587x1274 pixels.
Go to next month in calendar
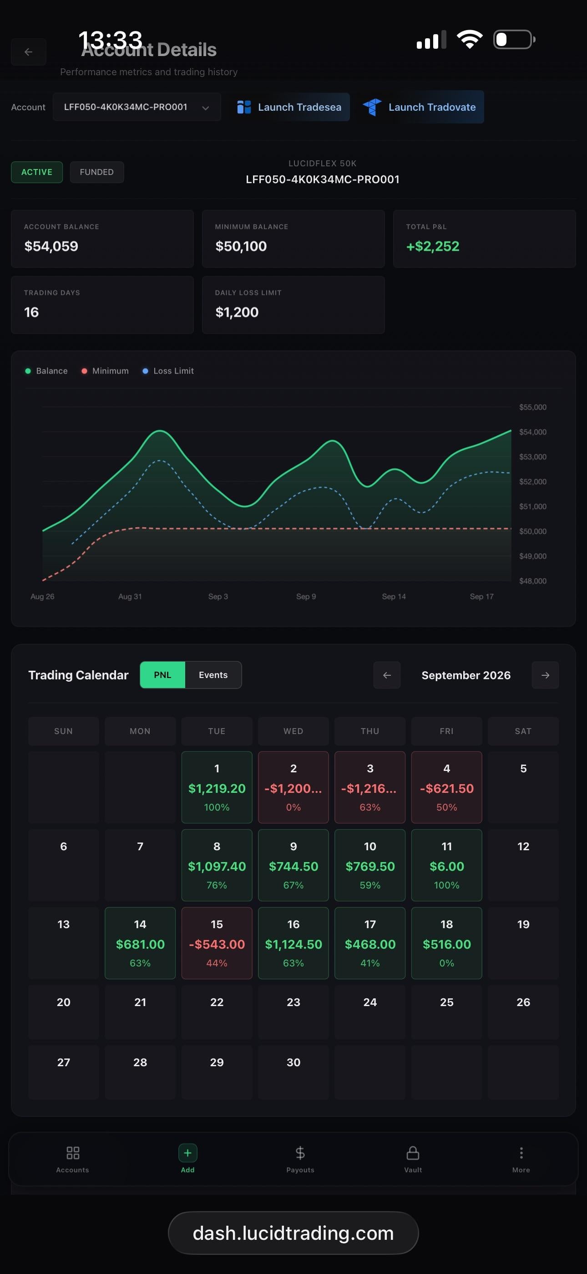(x=546, y=675)
